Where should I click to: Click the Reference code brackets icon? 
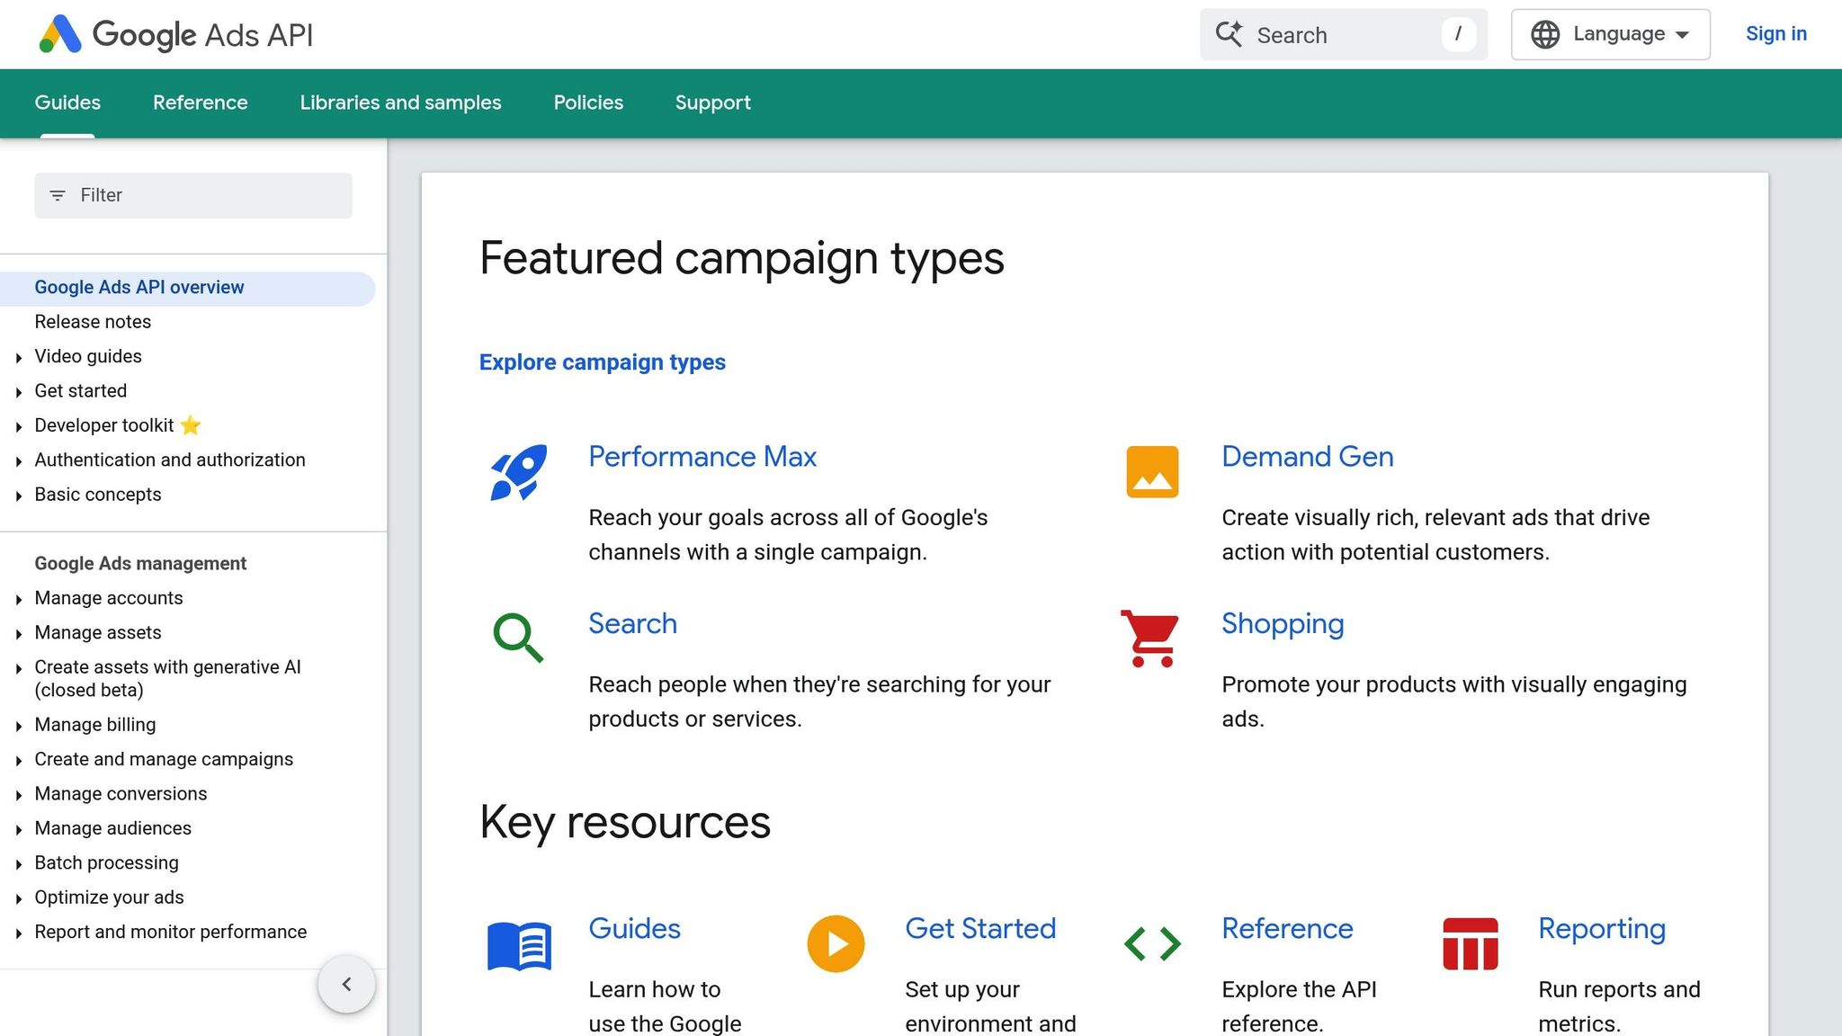[1152, 943]
